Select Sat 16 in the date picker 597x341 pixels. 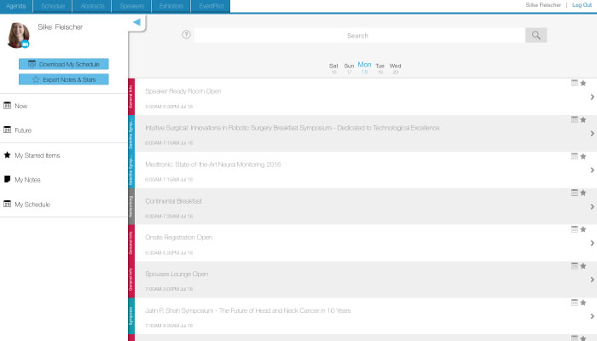tap(333, 68)
